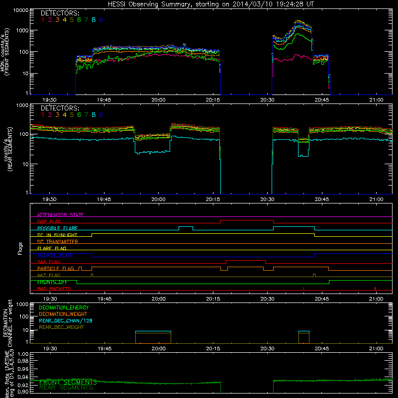The image size is (398, 398).
Task: Click detector number 7 in front segments legend
Action: pos(86,20)
